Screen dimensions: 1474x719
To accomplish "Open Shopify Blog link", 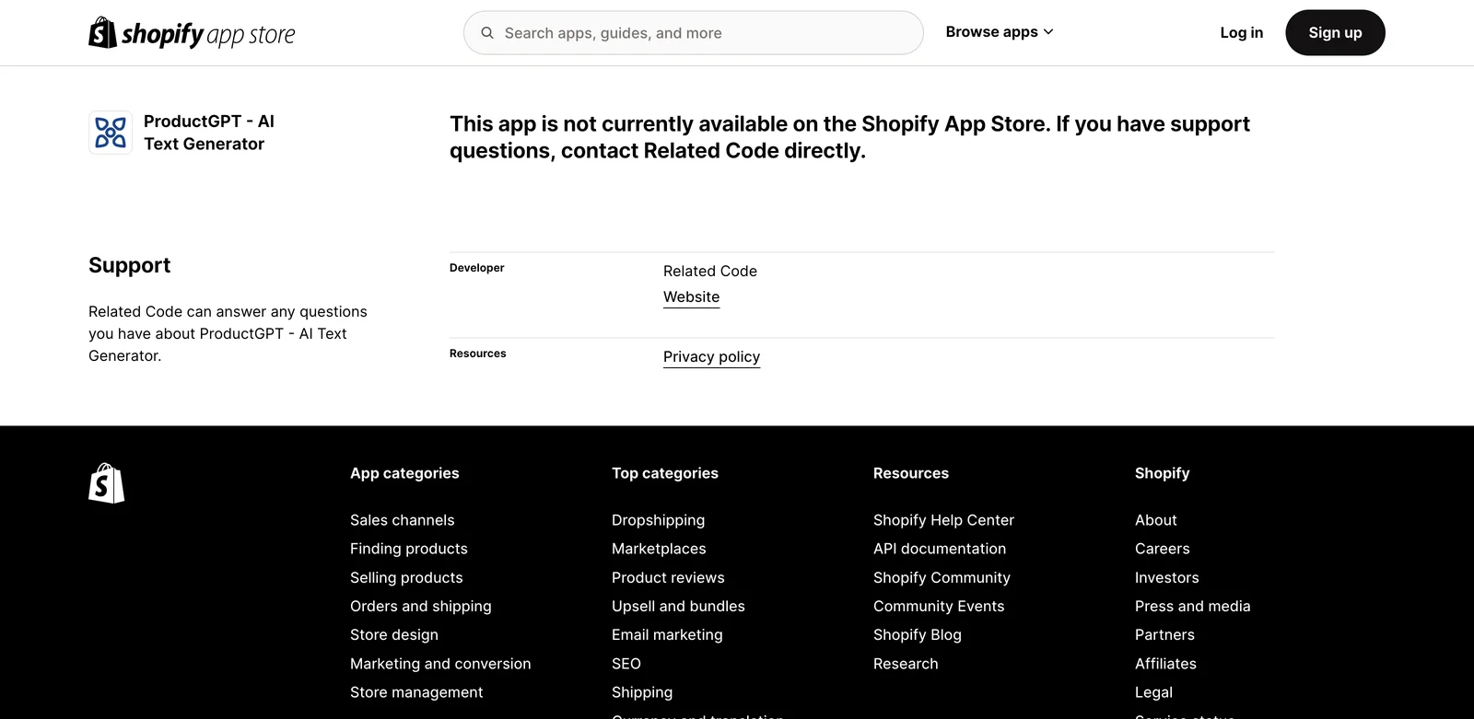I will coord(918,635).
